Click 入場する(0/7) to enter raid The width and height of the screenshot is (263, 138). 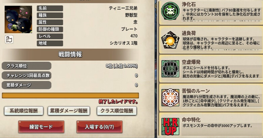tap(99, 127)
